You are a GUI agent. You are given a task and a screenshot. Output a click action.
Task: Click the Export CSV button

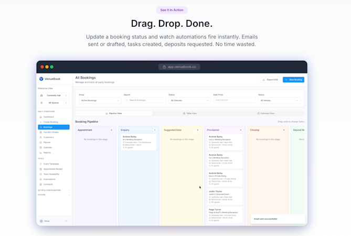(x=270, y=80)
